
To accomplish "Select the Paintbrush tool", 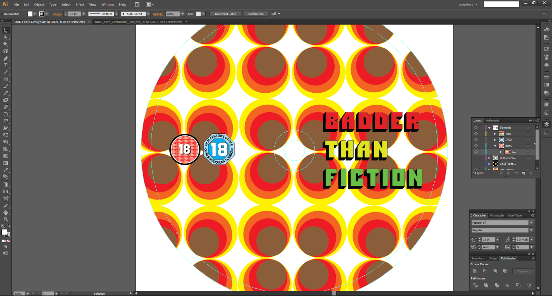I will [6, 86].
